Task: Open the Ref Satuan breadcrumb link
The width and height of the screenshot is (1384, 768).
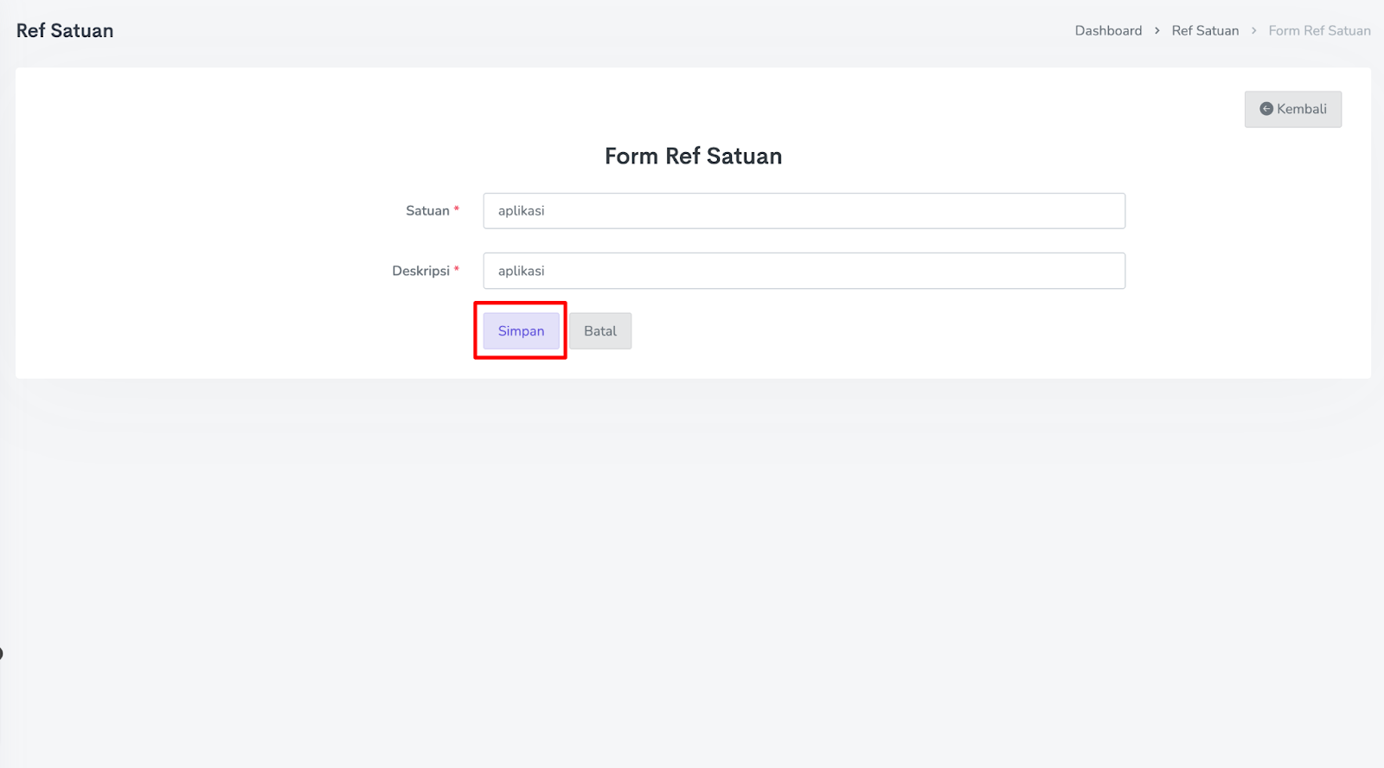Action: [x=1205, y=31]
